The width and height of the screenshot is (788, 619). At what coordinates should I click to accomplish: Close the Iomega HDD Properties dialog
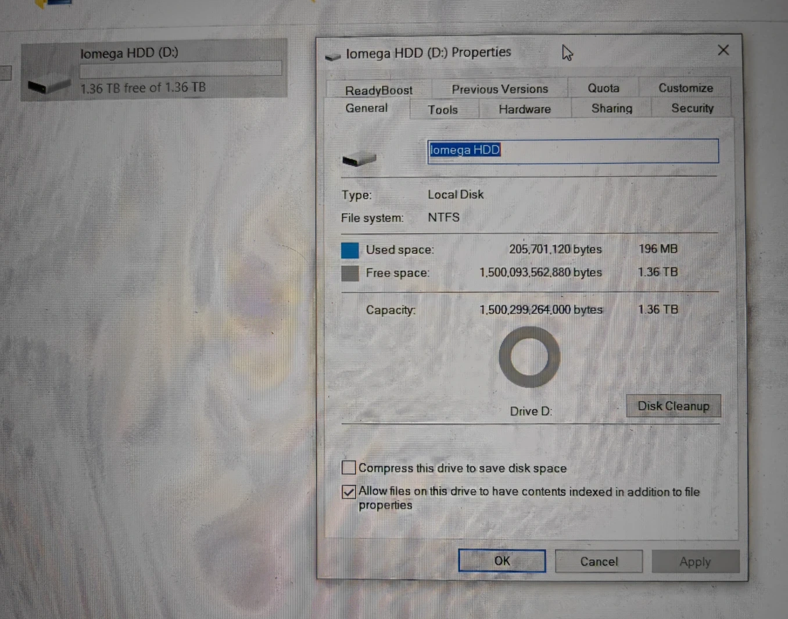click(723, 51)
